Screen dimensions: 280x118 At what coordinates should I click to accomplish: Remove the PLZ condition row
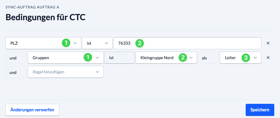point(268,43)
